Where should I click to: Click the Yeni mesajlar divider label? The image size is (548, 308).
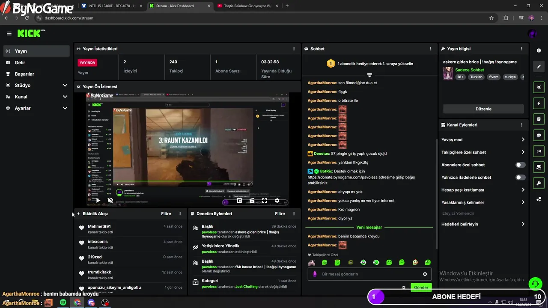pyautogui.click(x=369, y=227)
